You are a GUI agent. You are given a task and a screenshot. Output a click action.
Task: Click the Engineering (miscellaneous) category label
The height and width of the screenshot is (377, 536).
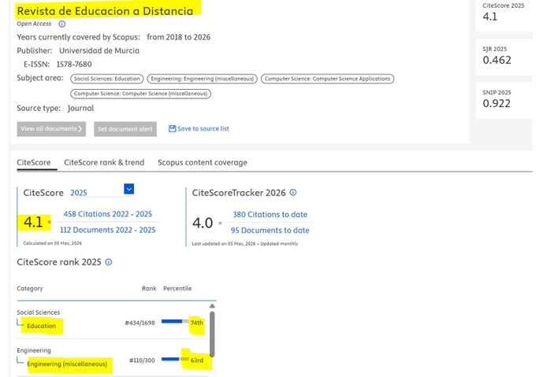coord(67,364)
